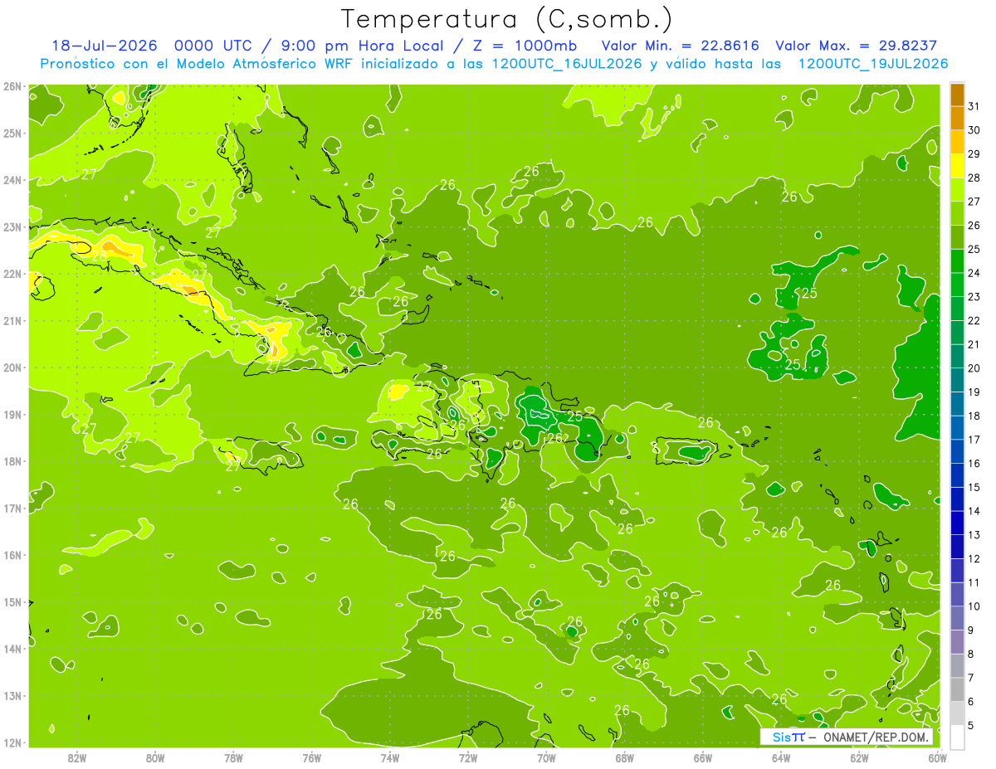
Task: Click the "0000 UTC / 9:00 pm Hora Local" text
Action: 310,46
